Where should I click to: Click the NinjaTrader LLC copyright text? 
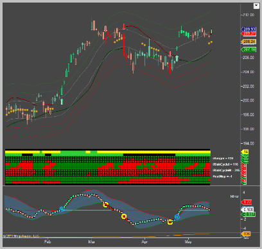coord(21,236)
